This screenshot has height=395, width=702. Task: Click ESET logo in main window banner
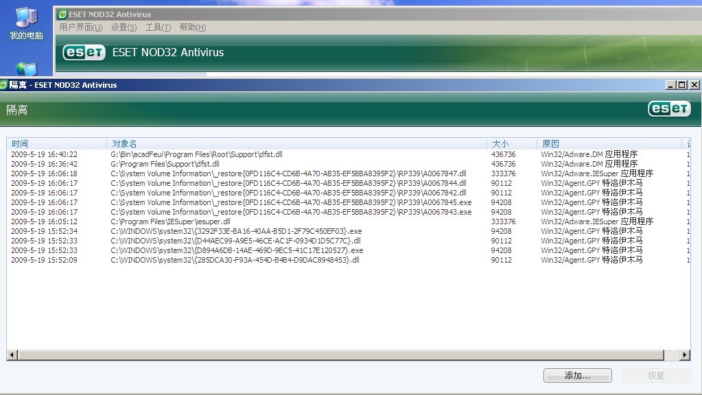point(84,52)
